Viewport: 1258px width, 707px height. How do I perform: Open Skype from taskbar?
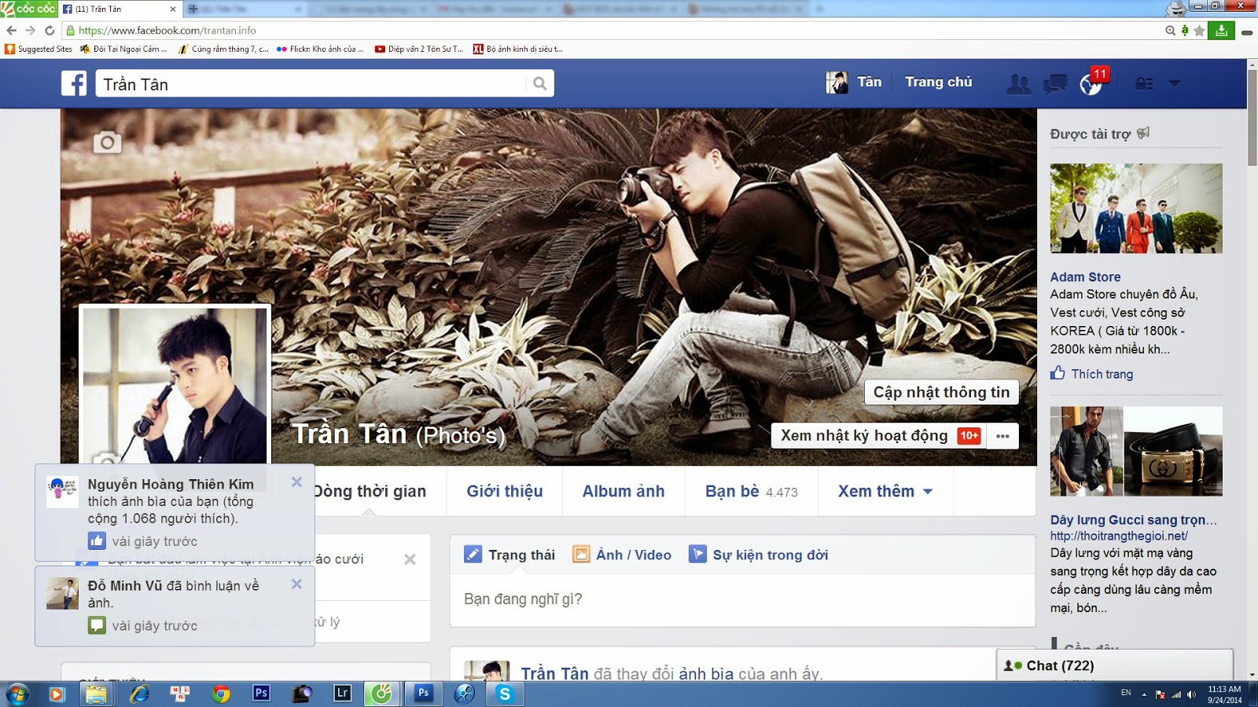505,694
